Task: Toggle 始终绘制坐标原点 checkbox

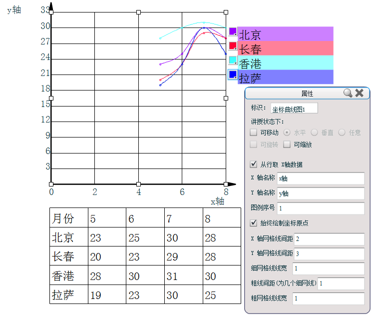Action: click(x=254, y=223)
